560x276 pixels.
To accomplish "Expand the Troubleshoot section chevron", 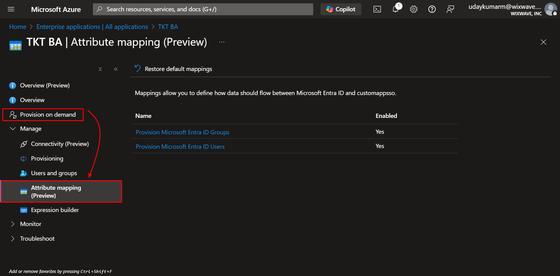I will 12,239.
